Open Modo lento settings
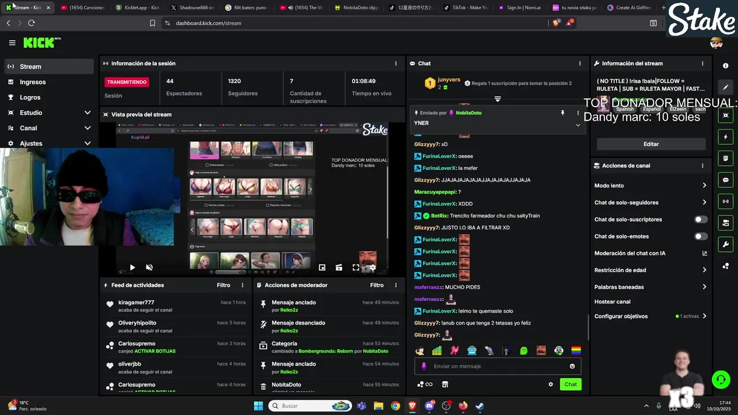Screen dimensions: 738x415 click(651, 186)
